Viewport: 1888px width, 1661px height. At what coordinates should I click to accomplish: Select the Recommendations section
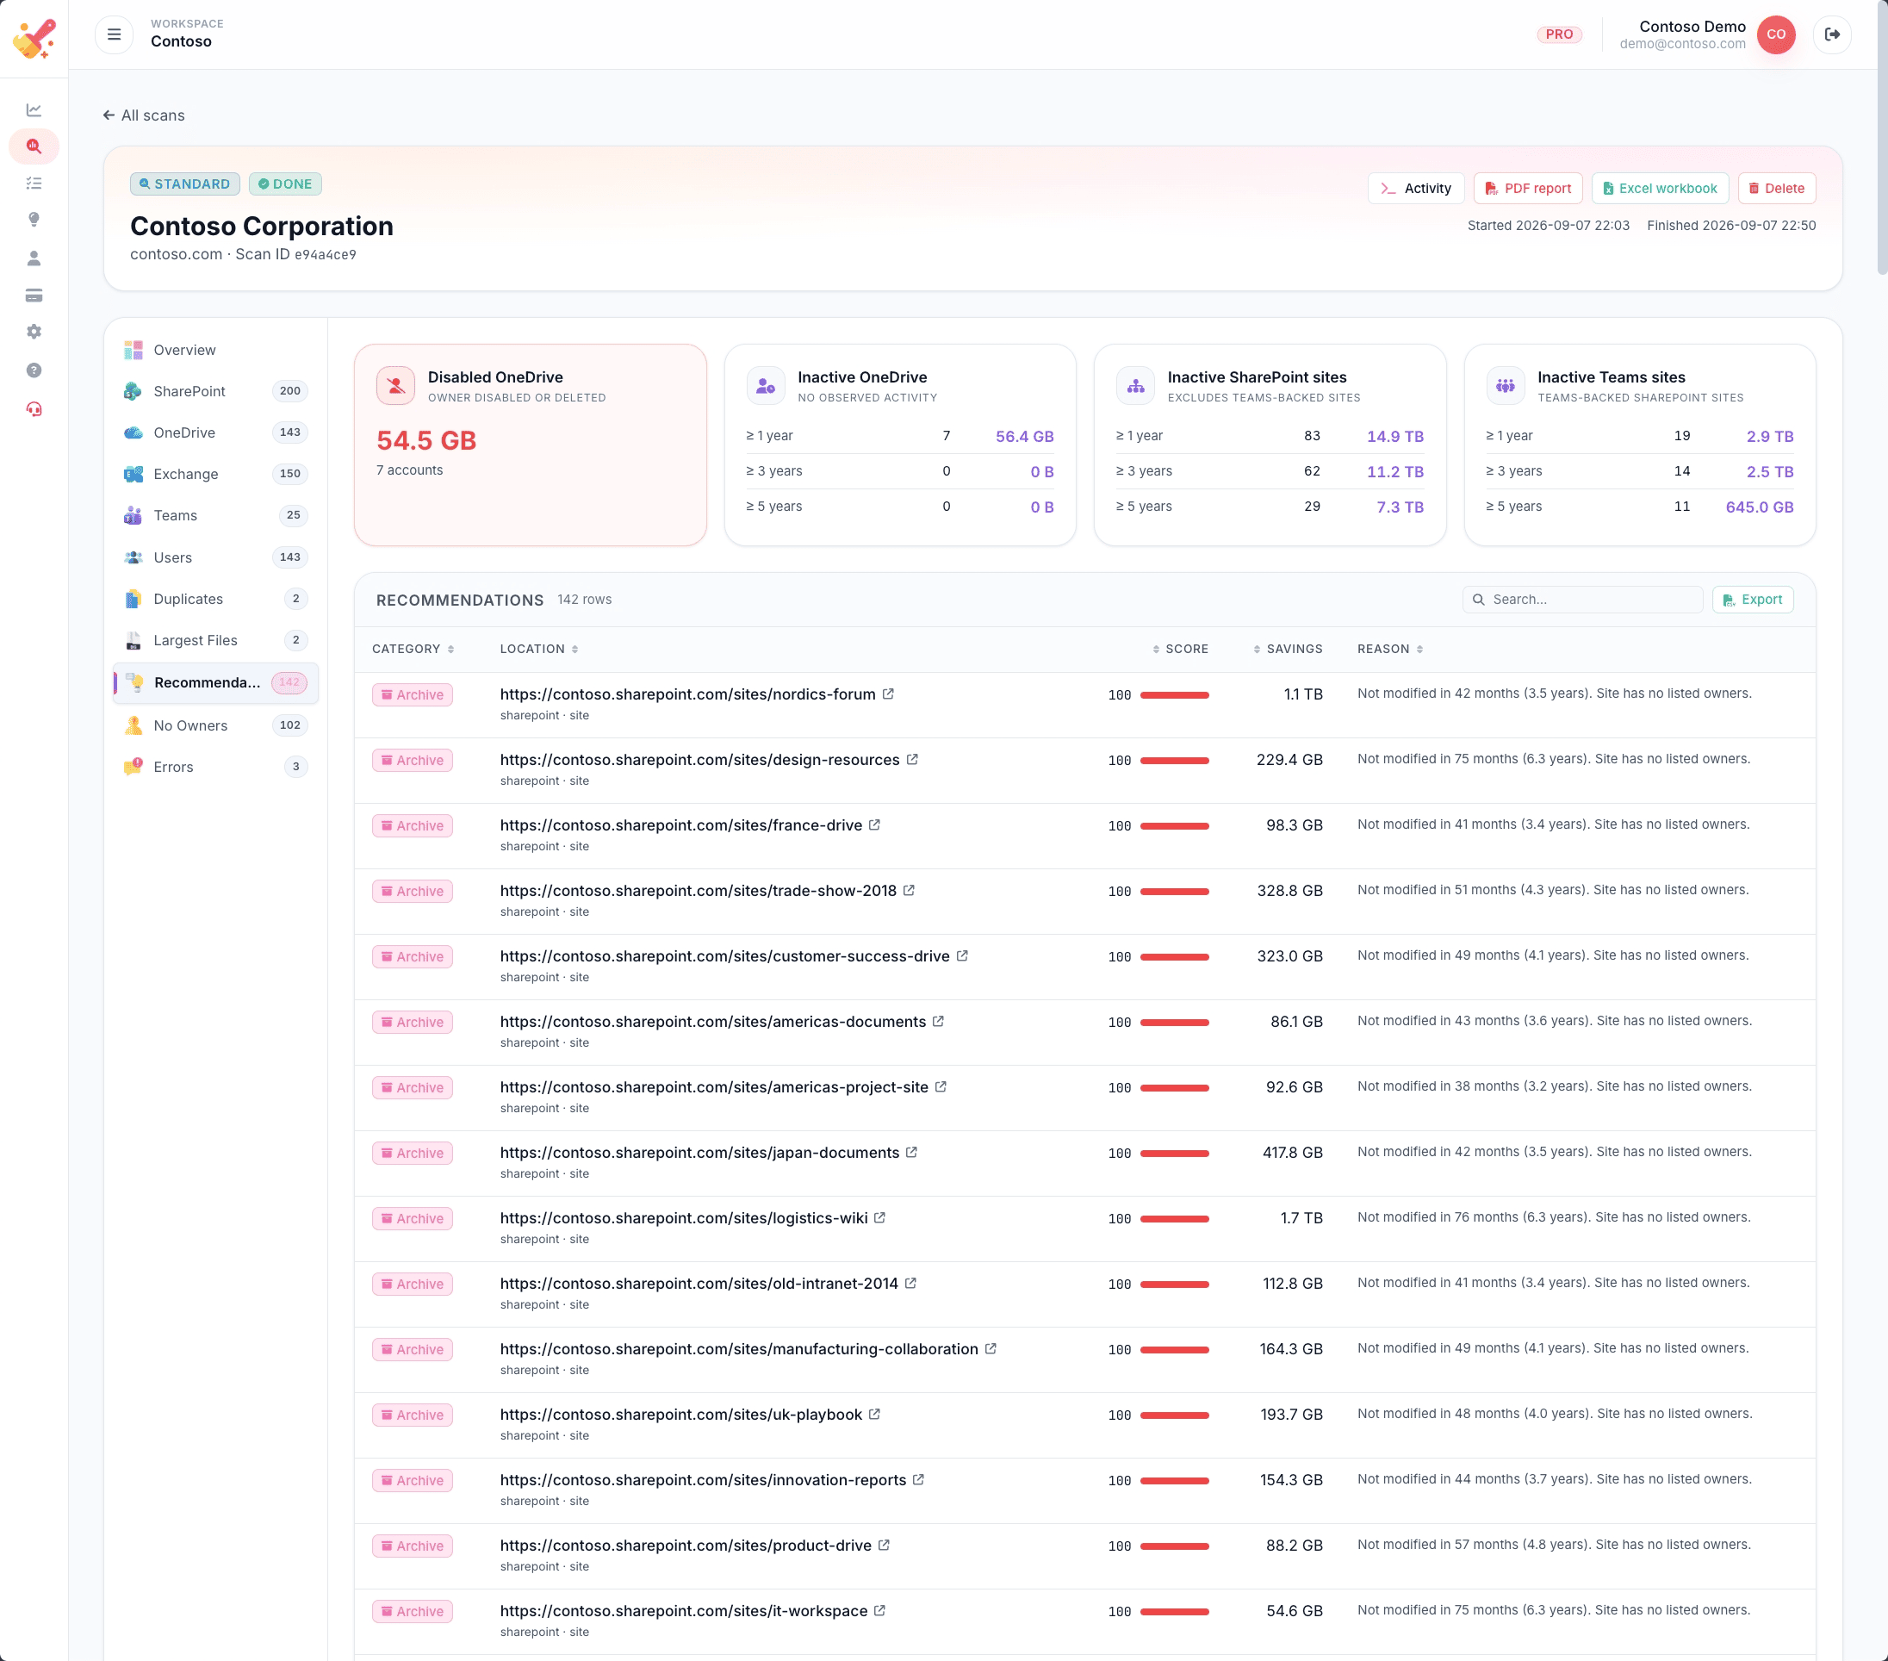[x=215, y=682]
